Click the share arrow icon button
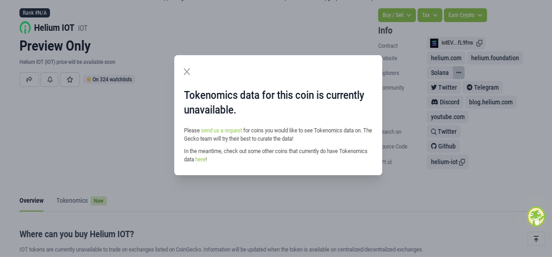 [x=29, y=80]
